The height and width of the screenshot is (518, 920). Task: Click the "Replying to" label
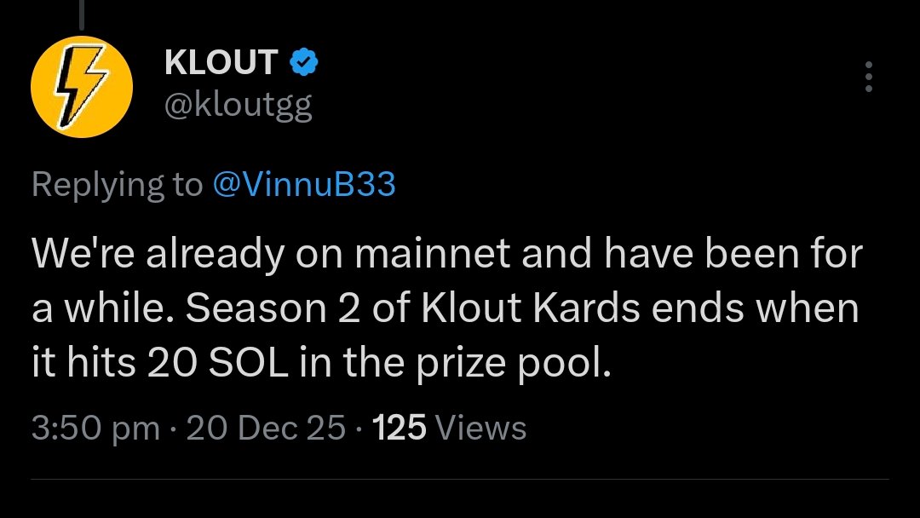pos(117,185)
